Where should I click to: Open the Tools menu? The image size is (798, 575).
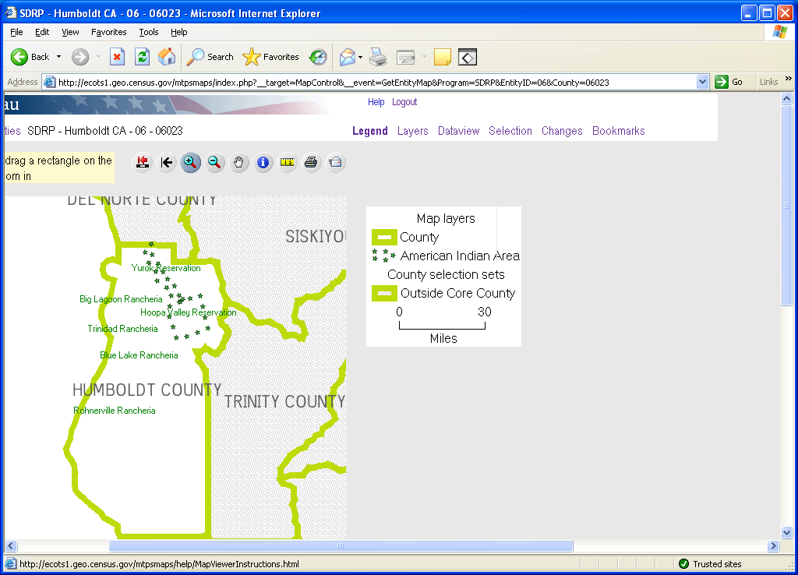(x=148, y=32)
